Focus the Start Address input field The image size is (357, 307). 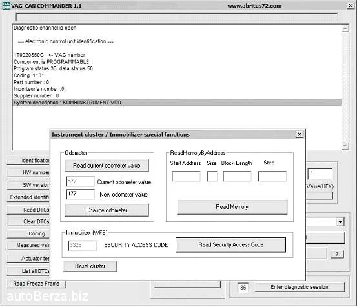pyautogui.click(x=186, y=177)
